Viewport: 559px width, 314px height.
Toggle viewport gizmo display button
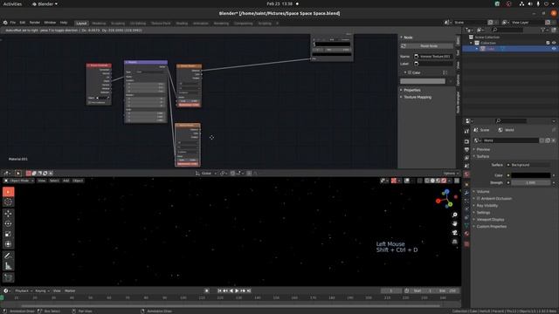[394, 181]
